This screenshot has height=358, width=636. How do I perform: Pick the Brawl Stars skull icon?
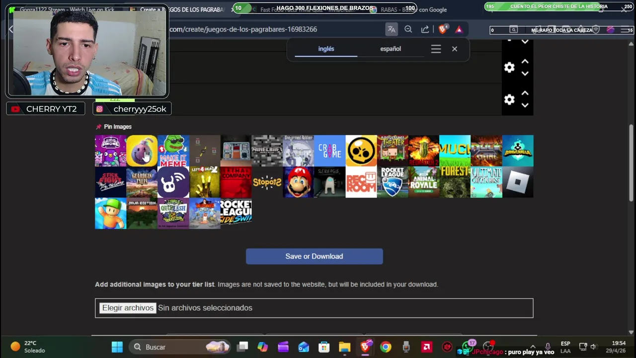click(361, 151)
